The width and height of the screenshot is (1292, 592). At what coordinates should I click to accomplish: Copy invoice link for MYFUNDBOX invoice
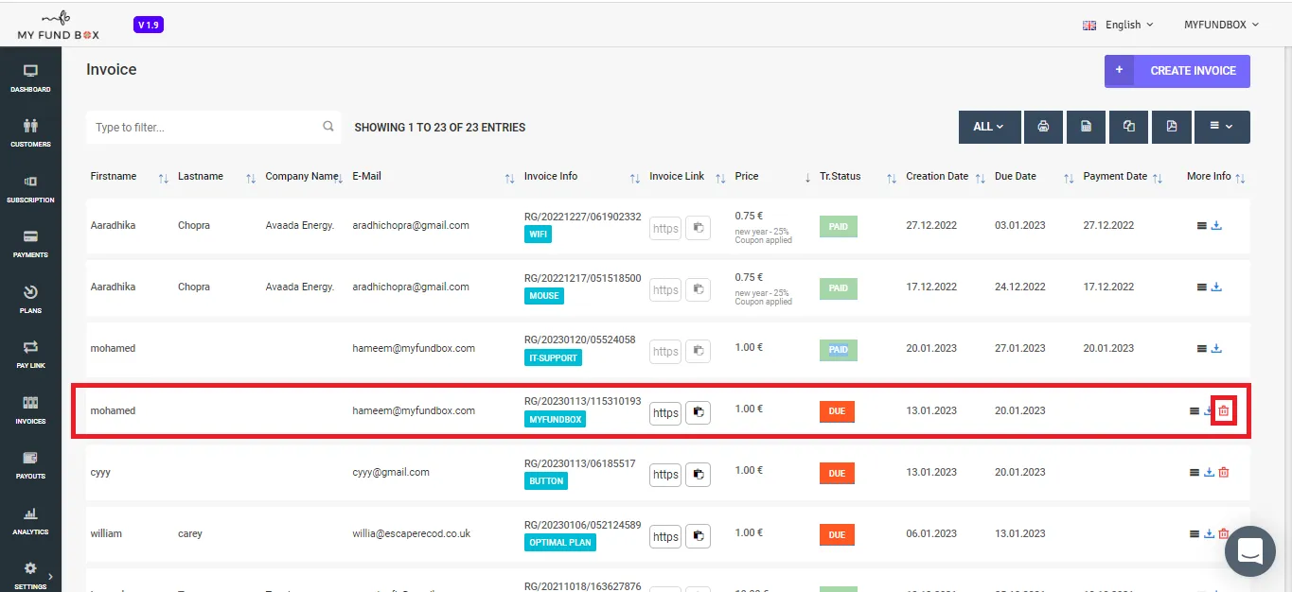[698, 413]
